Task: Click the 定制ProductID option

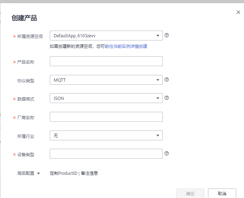Action: pyautogui.click(x=64, y=173)
